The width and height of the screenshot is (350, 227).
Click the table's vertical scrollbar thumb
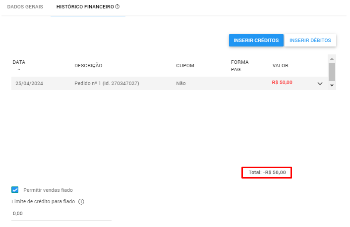(x=332, y=71)
